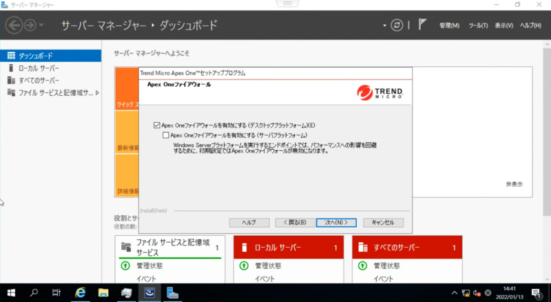Click イベント in ローカル サーバー tile
Image resolution: width=551 pixels, height=302 pixels.
[264, 279]
